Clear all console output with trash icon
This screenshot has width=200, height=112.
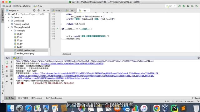pyautogui.click(x=11, y=83)
